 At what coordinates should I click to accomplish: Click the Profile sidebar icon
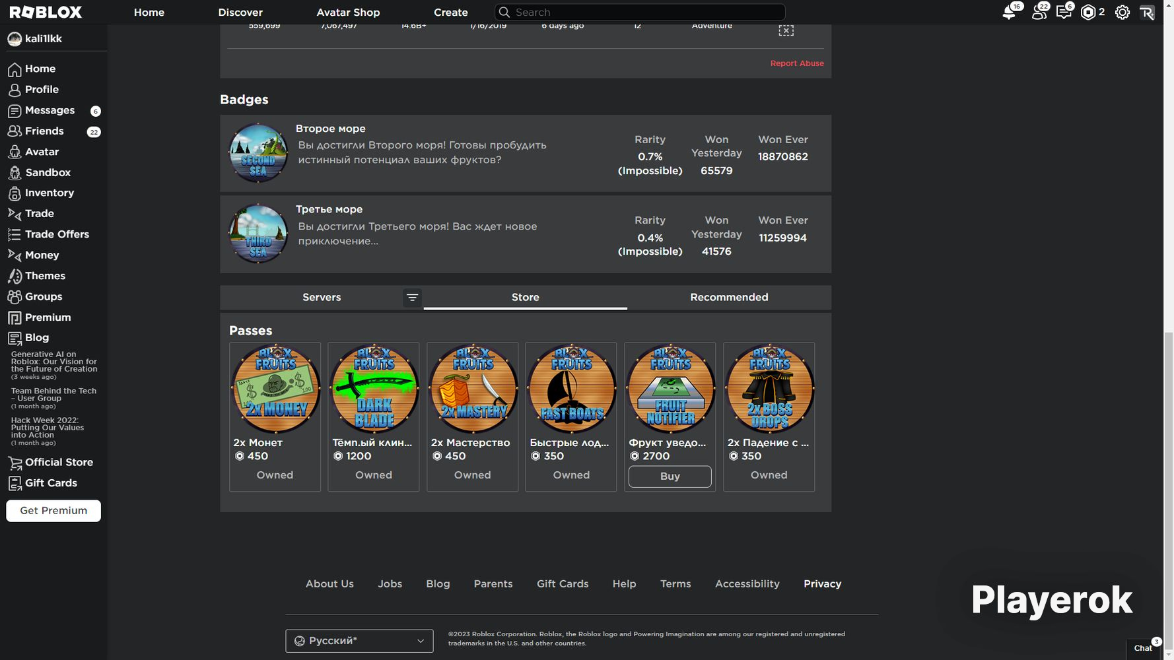(x=15, y=90)
